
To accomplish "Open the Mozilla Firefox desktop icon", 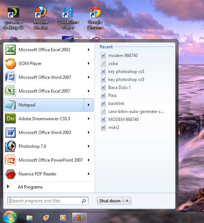I will click(x=41, y=18).
